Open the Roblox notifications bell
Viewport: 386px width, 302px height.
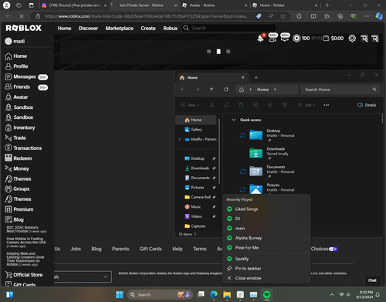[261, 38]
